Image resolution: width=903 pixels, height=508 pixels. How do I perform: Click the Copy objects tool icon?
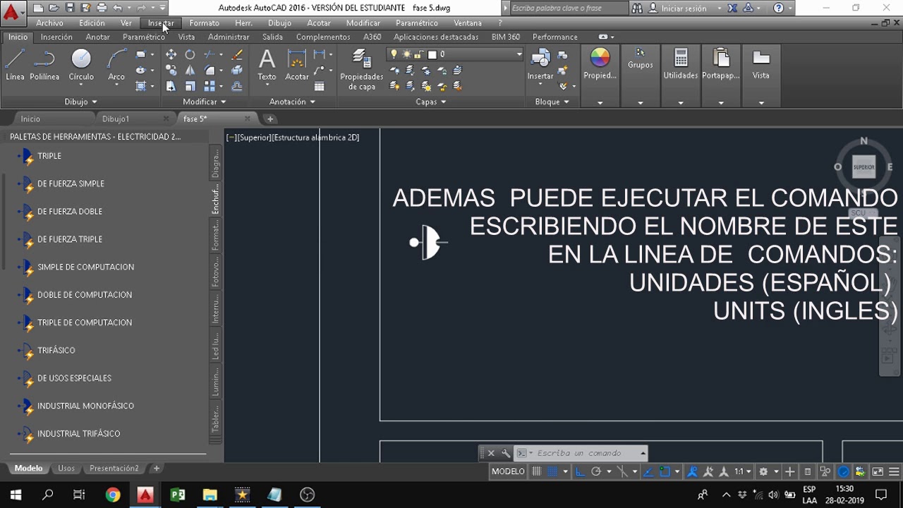171,70
